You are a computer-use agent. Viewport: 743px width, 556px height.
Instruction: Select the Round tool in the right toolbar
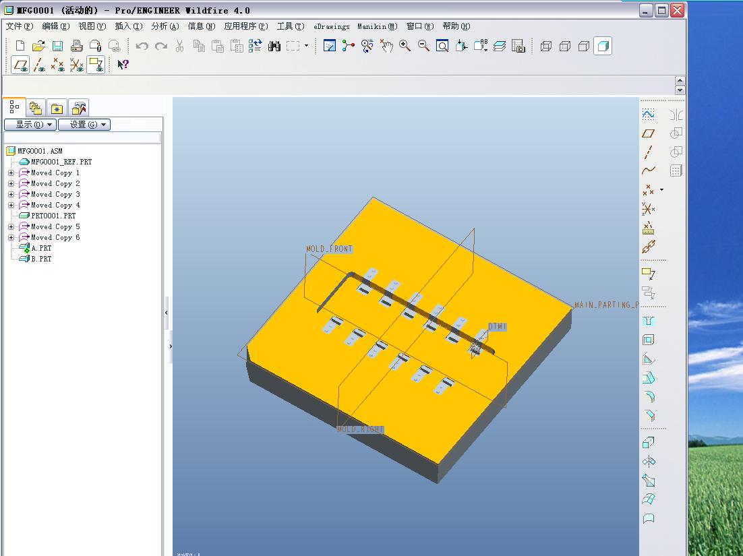click(648, 397)
